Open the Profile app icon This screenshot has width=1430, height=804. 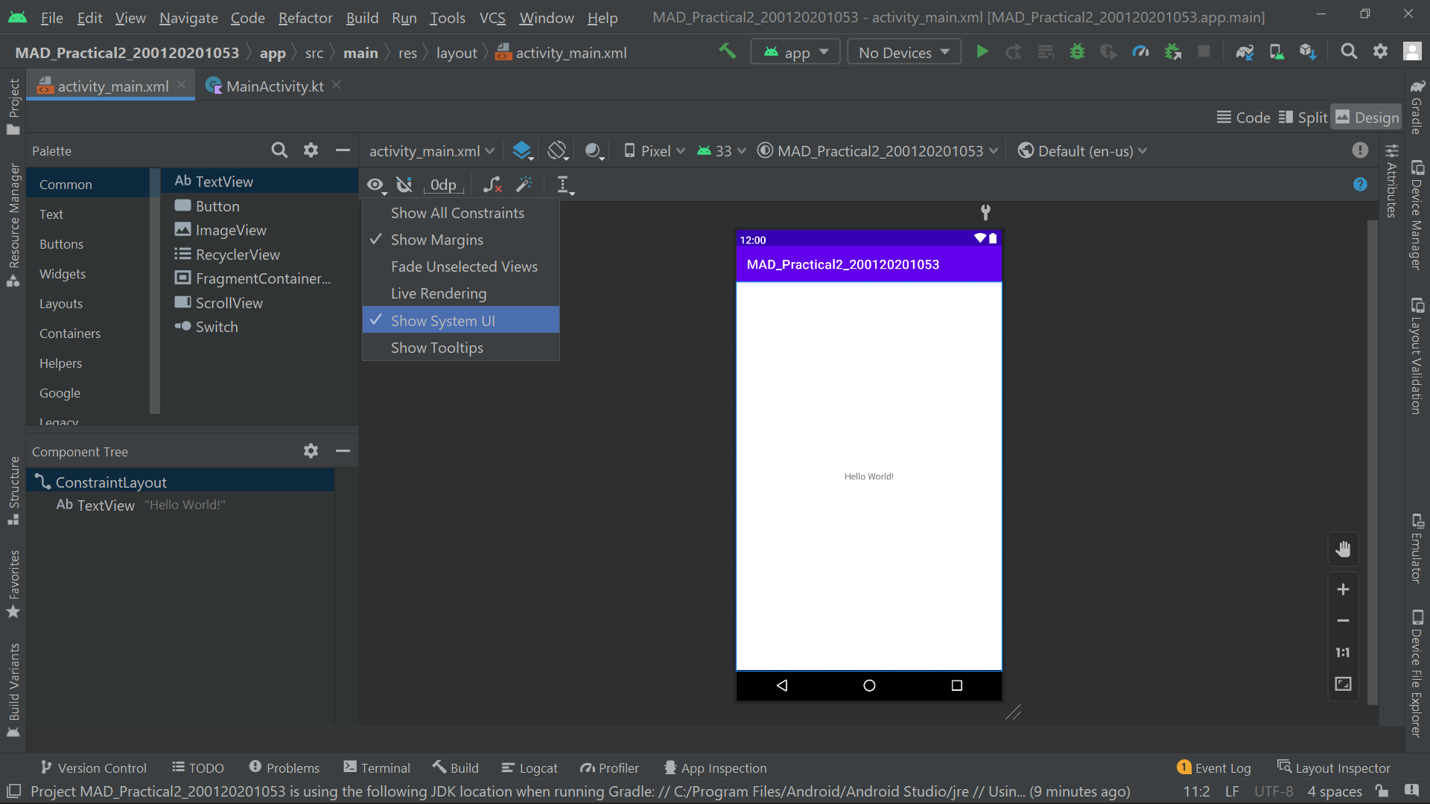1141,51
